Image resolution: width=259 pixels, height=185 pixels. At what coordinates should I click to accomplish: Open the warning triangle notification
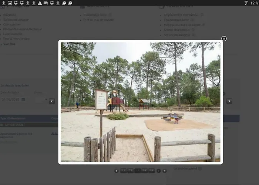point(40,3)
